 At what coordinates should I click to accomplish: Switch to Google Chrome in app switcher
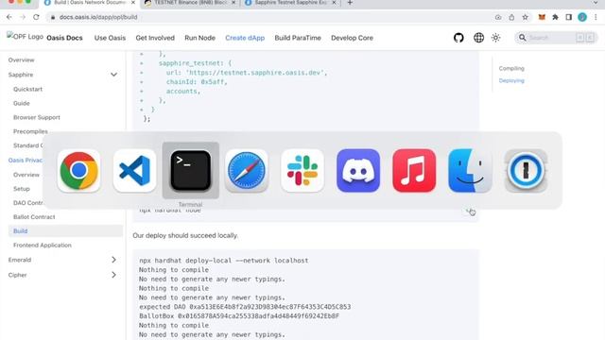(78, 171)
